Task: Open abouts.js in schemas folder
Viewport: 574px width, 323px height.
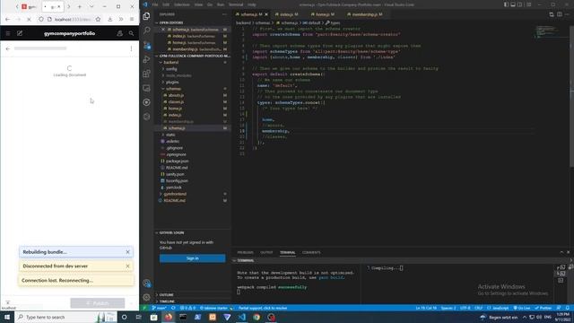Action: [177, 95]
